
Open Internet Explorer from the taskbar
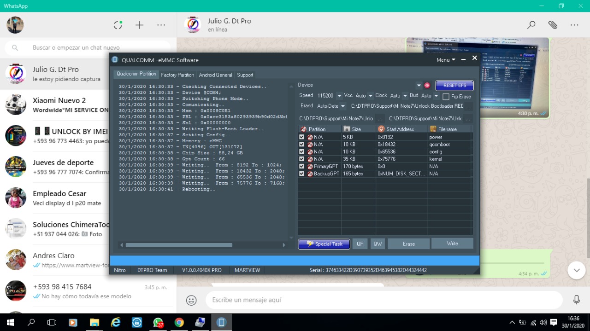tap(115, 322)
